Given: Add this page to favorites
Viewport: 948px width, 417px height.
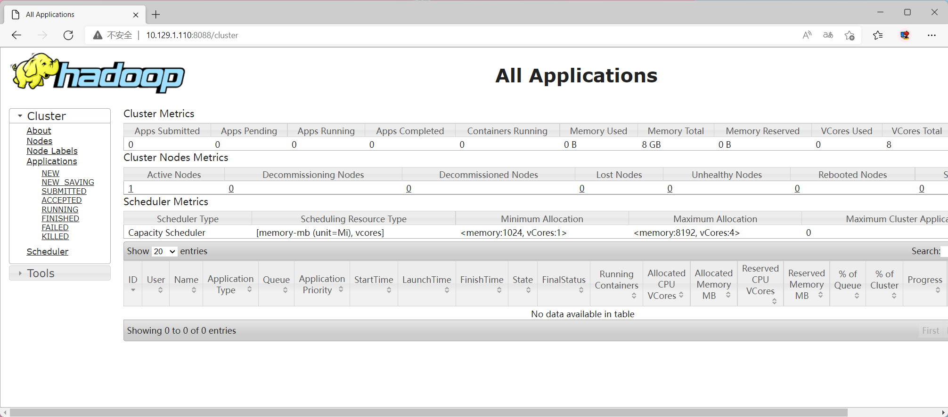Looking at the screenshot, I should coord(850,35).
